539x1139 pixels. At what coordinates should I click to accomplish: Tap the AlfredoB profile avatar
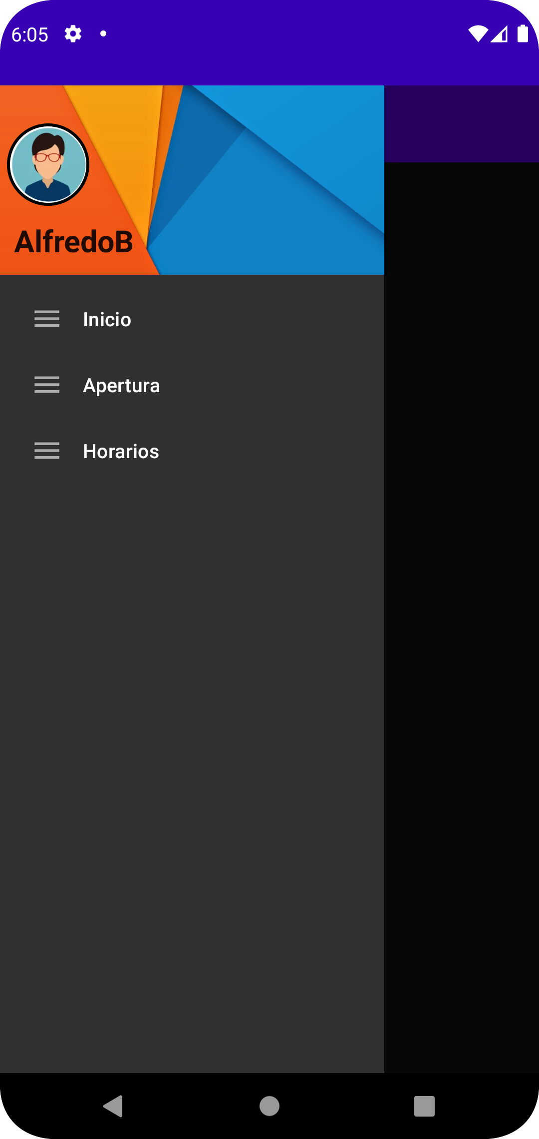48,165
